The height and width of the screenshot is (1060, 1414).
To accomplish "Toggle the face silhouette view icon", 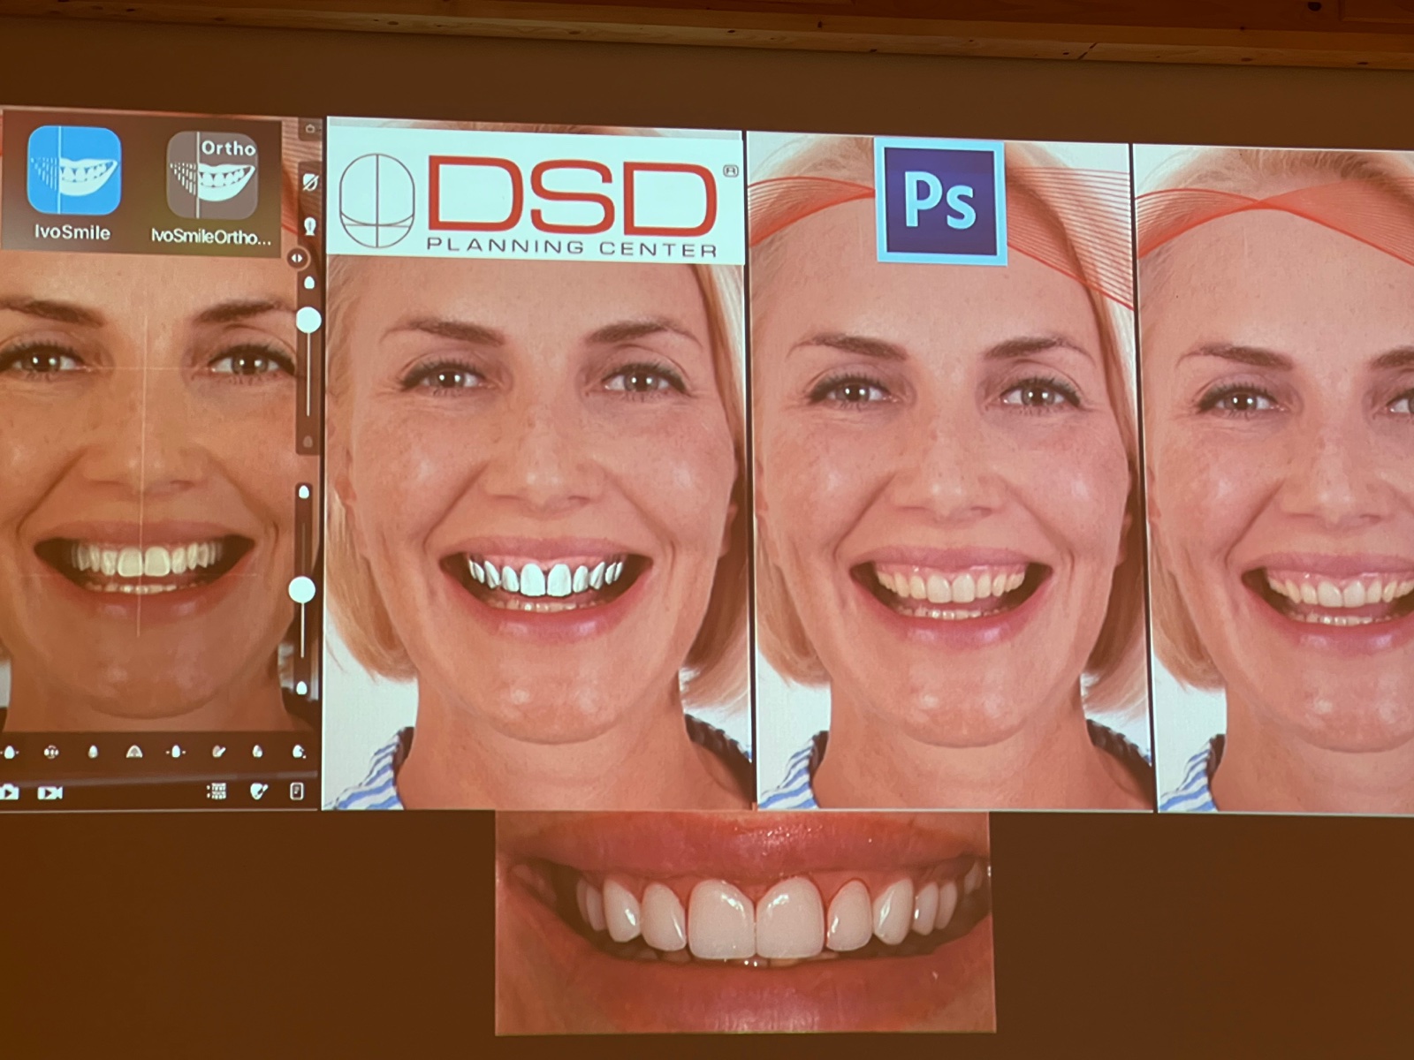I will point(310,227).
